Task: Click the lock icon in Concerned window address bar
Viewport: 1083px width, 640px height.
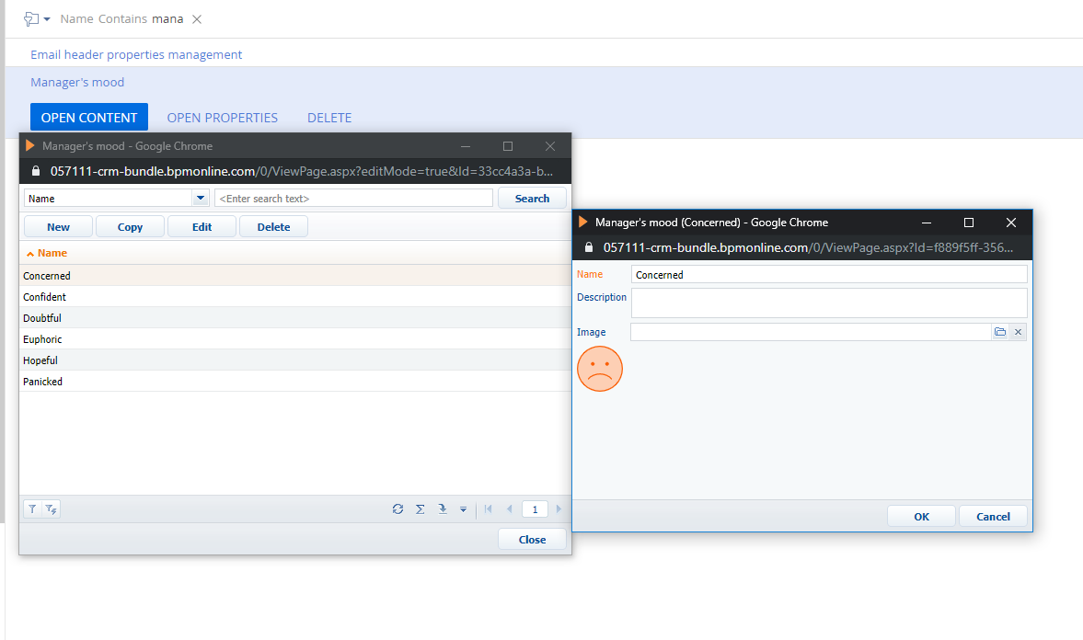Action: click(x=589, y=247)
